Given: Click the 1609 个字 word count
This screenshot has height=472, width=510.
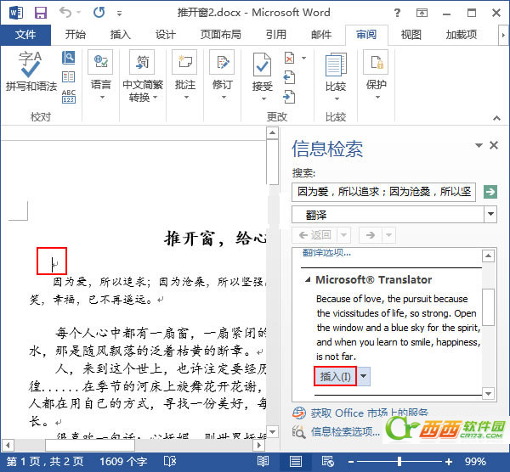Looking at the screenshot, I should (123, 461).
